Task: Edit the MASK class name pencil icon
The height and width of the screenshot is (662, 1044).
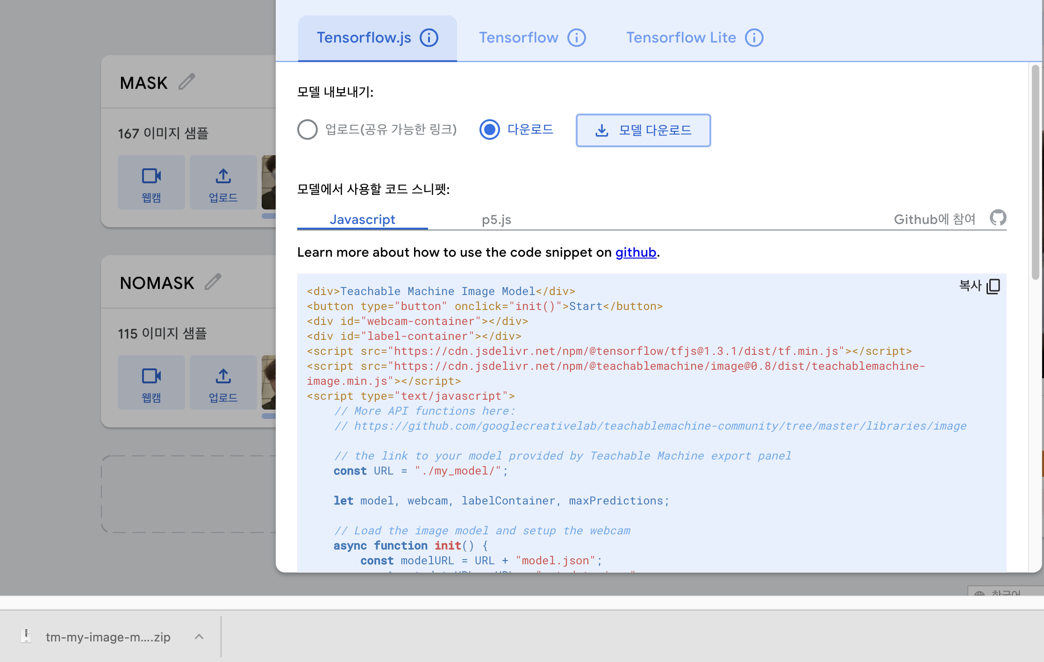Action: pos(187,82)
